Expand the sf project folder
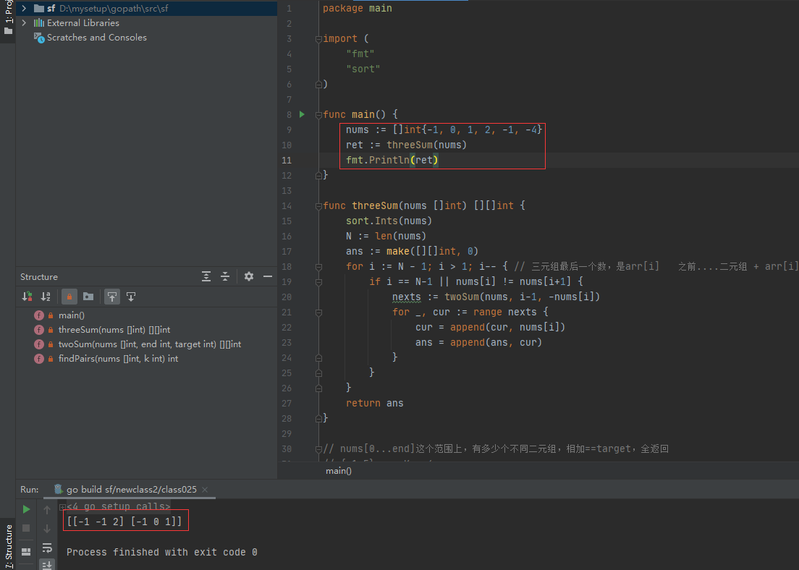 tap(23, 8)
